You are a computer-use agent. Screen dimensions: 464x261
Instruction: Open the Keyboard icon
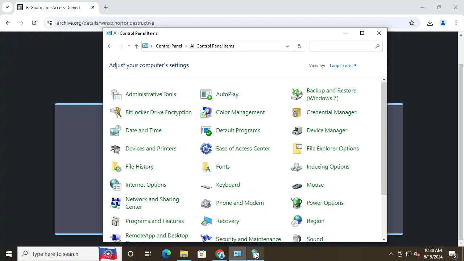point(206,186)
